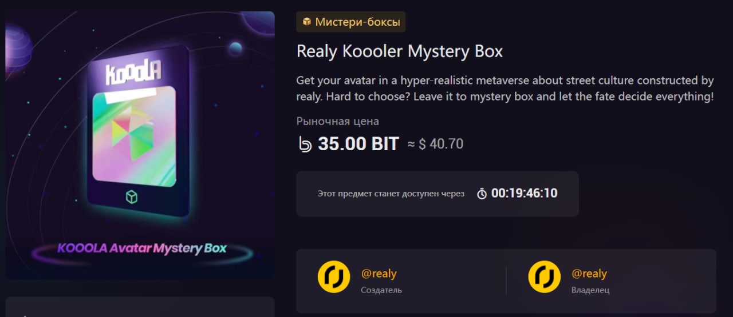Click the 35.00 BIT price value
This screenshot has width=733, height=317.
click(x=358, y=144)
